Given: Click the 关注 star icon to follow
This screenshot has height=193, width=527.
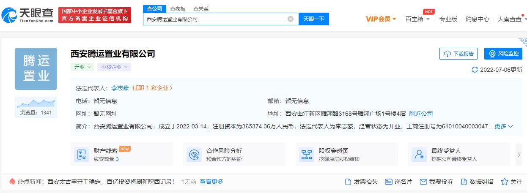Looking at the screenshot, I should pos(504,182).
